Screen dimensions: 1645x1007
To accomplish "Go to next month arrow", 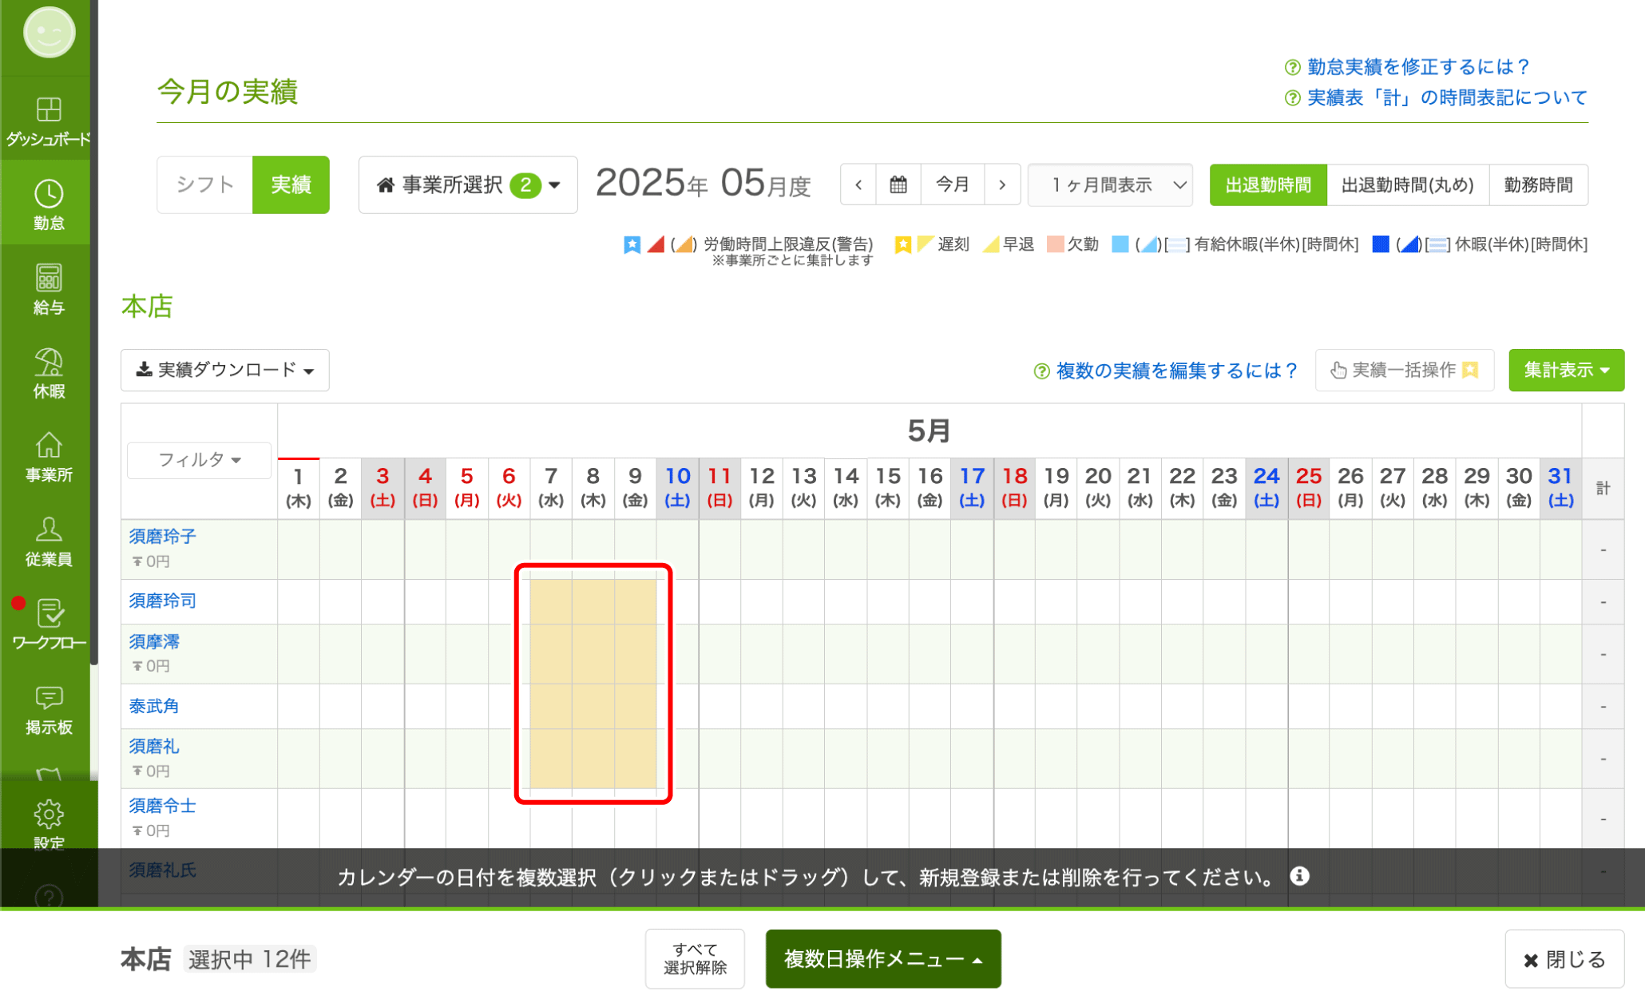I will click(1002, 185).
